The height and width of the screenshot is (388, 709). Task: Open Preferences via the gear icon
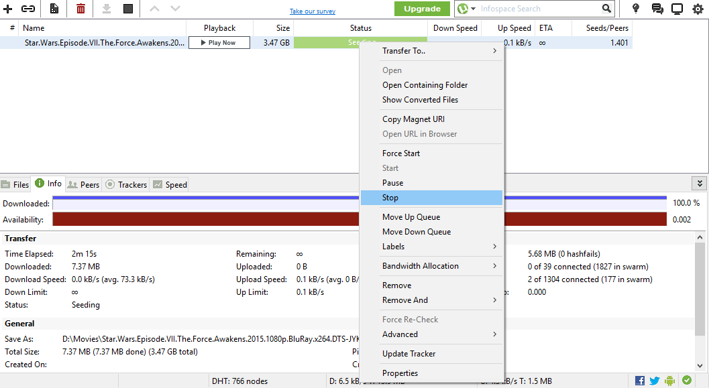point(698,9)
